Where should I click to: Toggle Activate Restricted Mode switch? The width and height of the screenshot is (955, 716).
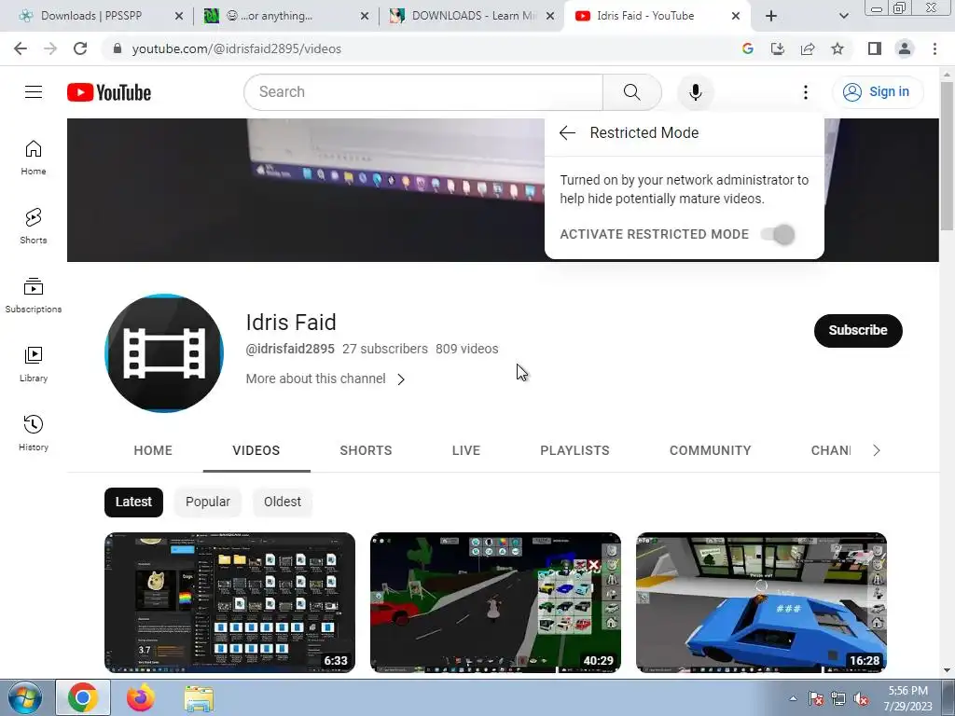pyautogui.click(x=779, y=234)
